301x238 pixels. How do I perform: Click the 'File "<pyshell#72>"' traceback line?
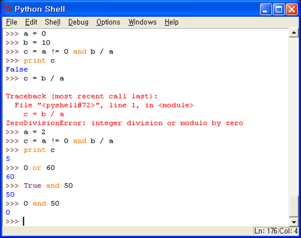point(104,105)
